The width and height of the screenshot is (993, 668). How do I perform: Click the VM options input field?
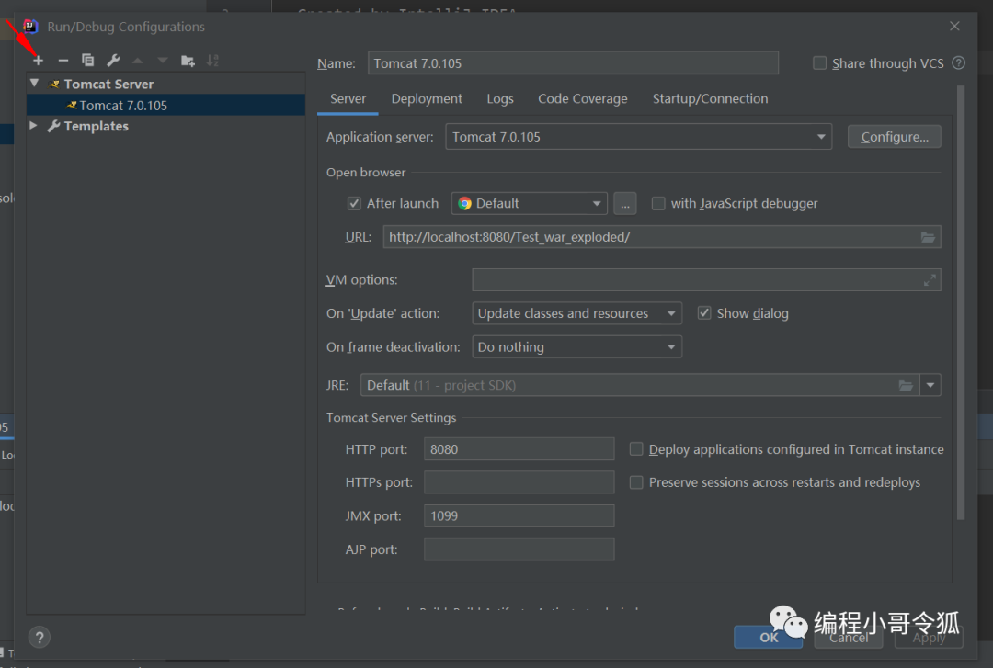706,280
